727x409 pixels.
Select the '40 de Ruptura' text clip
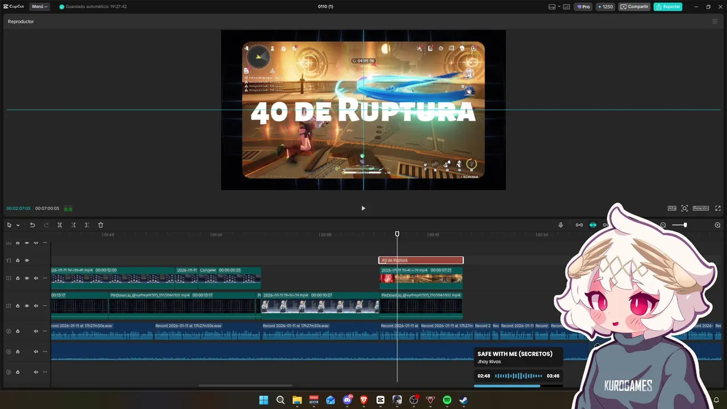click(421, 260)
